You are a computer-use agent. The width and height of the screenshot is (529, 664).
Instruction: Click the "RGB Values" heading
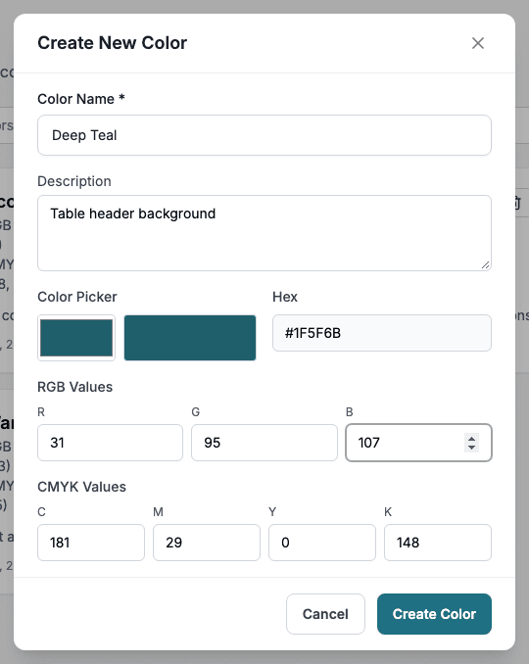click(75, 387)
